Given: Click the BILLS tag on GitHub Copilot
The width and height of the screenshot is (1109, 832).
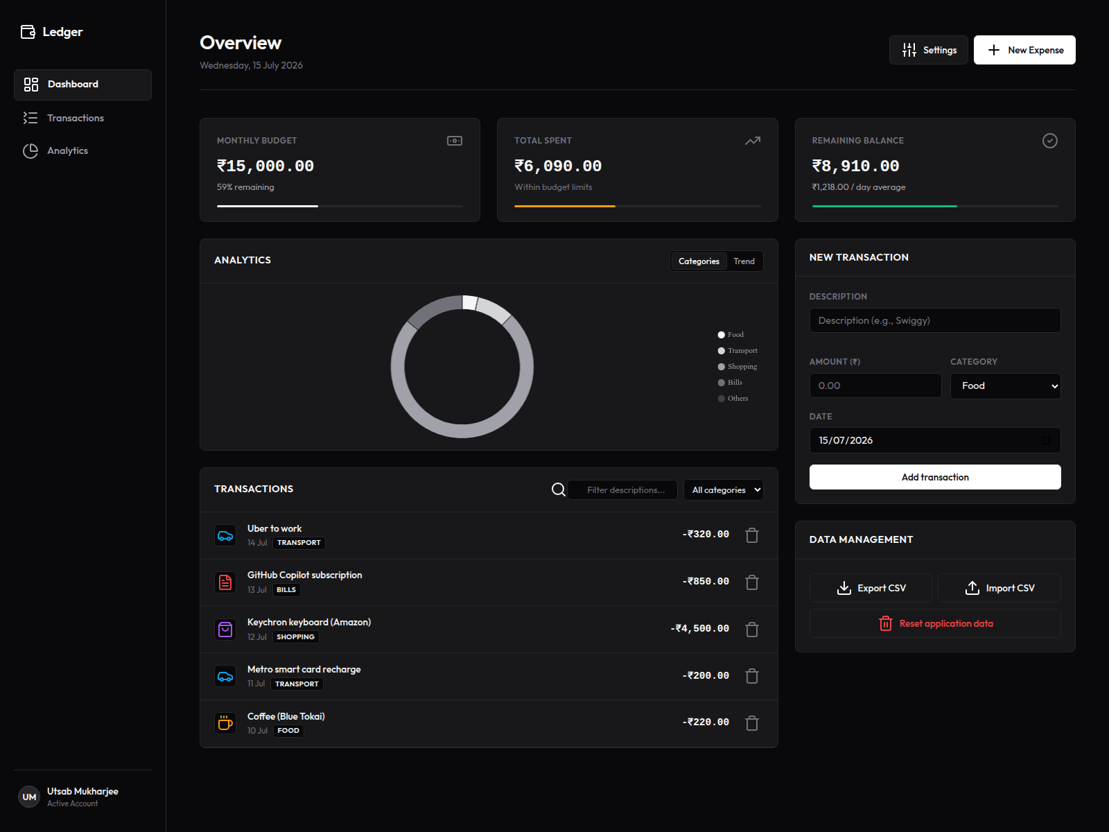Looking at the screenshot, I should point(286,590).
